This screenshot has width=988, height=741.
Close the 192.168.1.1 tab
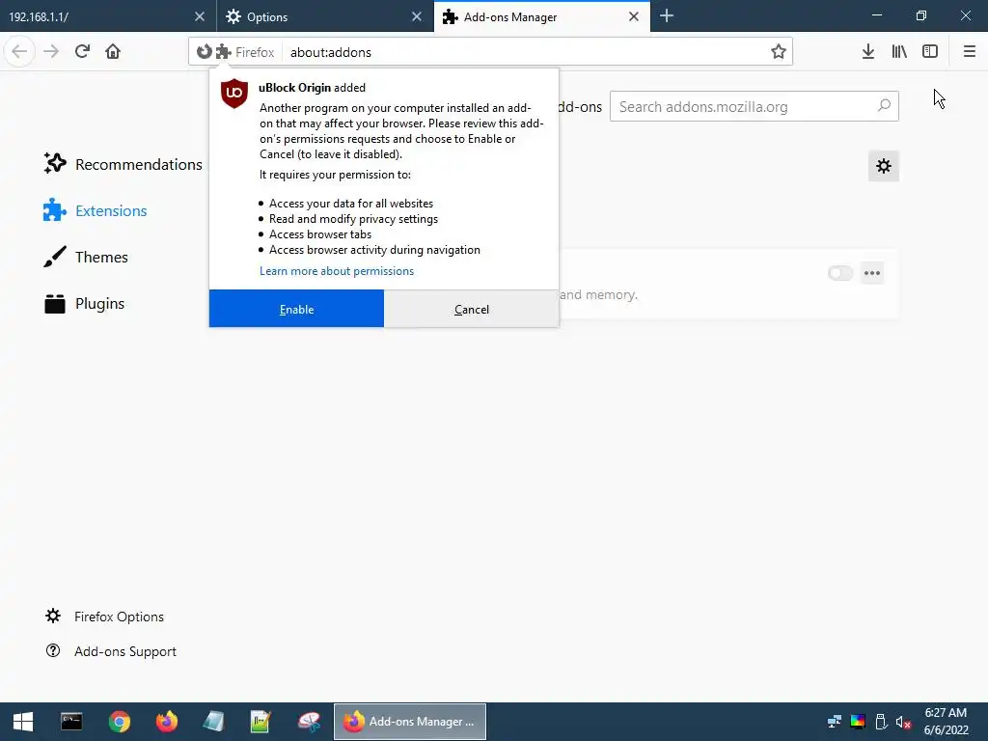pos(200,16)
